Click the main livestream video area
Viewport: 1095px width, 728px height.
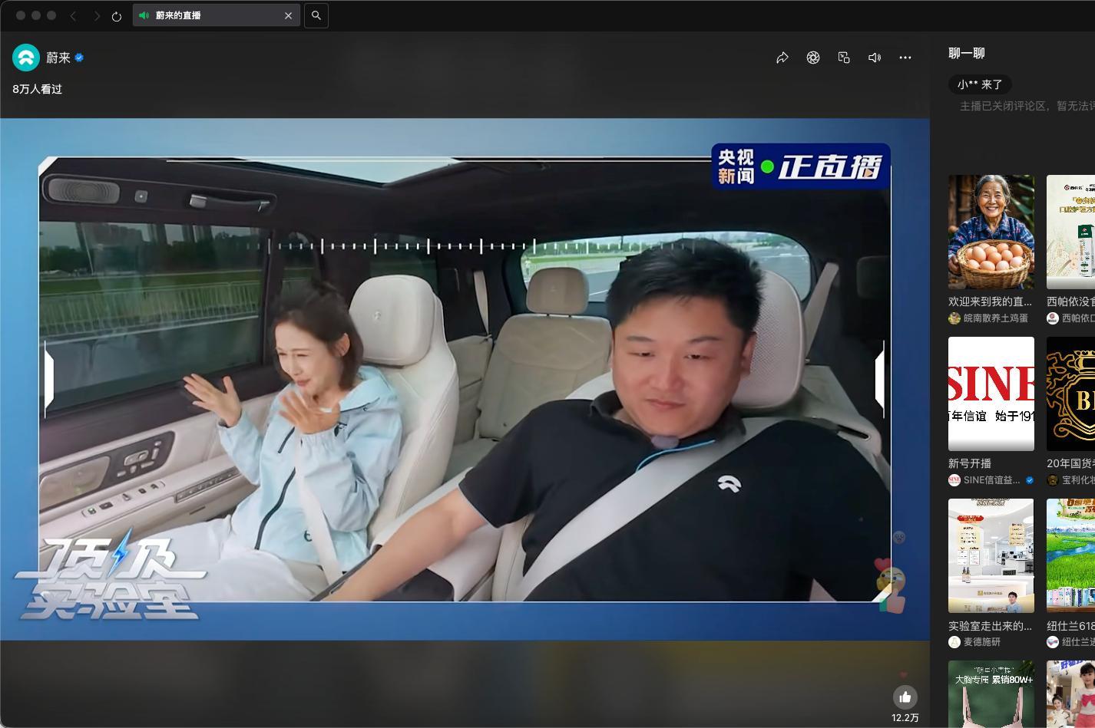click(465, 379)
